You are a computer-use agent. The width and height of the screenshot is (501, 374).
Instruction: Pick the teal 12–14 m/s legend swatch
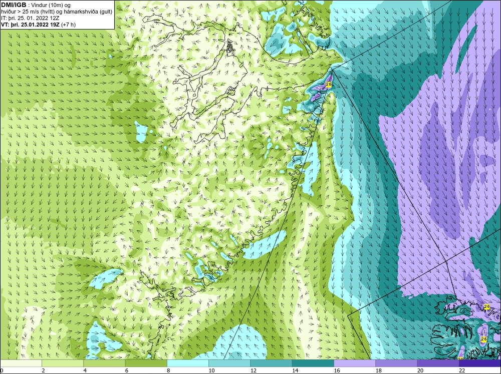click(x=271, y=363)
